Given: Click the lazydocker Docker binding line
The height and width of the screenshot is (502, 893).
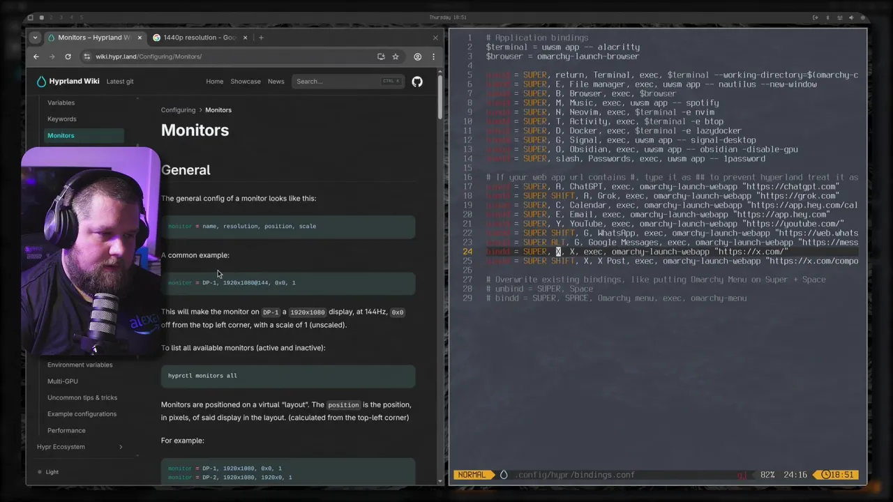Looking at the screenshot, I should pos(614,131).
